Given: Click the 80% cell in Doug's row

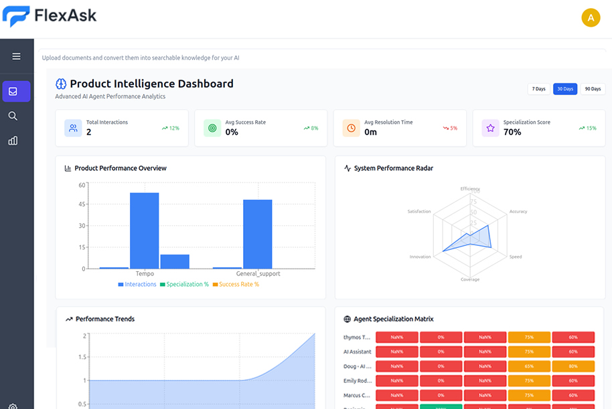Looking at the screenshot, I should point(573,366).
